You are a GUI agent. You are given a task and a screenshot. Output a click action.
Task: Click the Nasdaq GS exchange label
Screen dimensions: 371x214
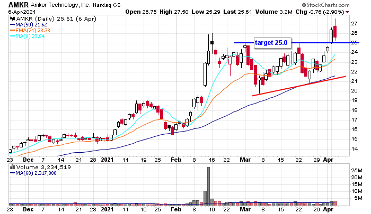click(x=107, y=5)
